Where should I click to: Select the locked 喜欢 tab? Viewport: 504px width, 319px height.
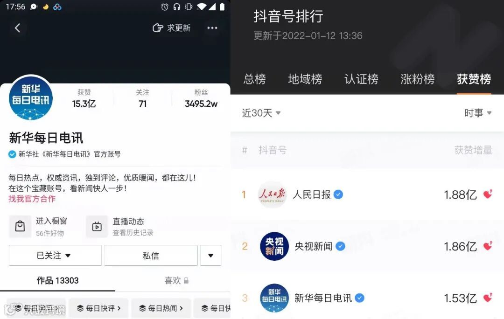pos(176,280)
